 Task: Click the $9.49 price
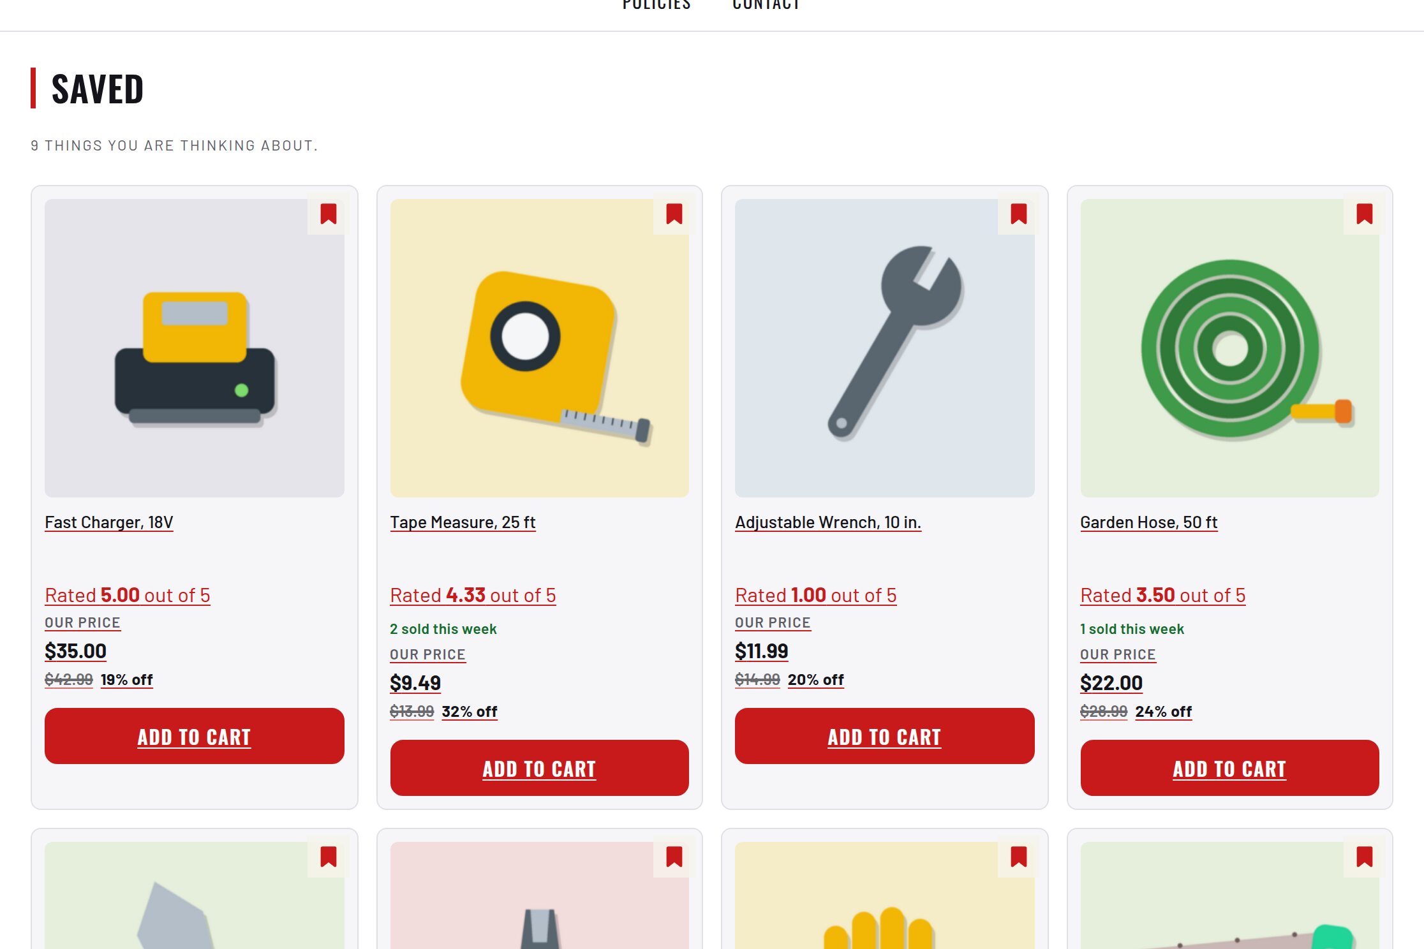(415, 683)
